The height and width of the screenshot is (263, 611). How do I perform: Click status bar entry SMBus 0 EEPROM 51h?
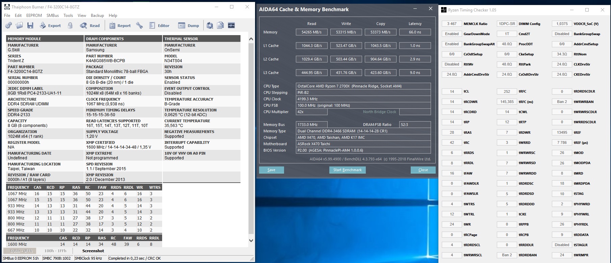point(21,258)
